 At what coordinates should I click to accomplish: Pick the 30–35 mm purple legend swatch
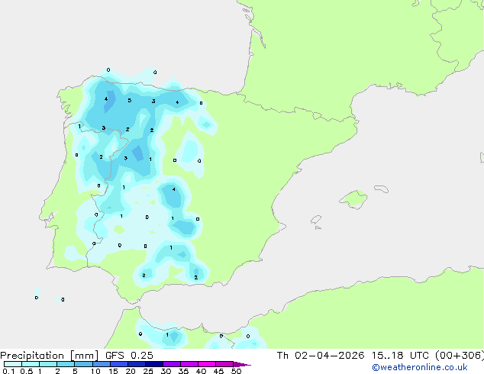coord(171,364)
